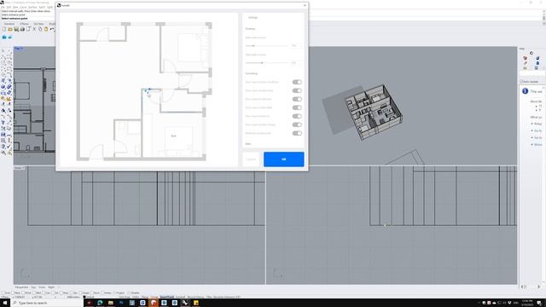Click the blue OK button

[284, 159]
